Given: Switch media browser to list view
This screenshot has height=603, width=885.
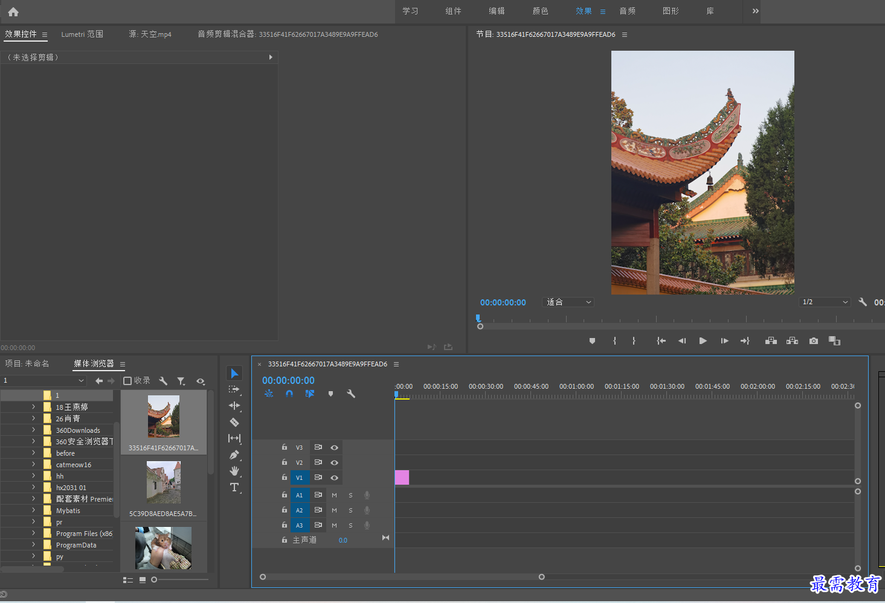Looking at the screenshot, I should pyautogui.click(x=128, y=579).
